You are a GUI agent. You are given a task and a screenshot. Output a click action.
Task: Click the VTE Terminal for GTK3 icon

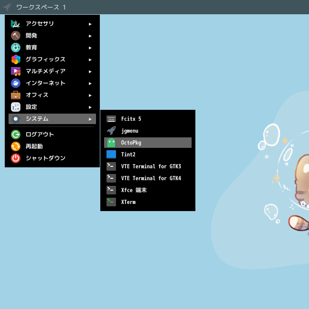(x=111, y=166)
